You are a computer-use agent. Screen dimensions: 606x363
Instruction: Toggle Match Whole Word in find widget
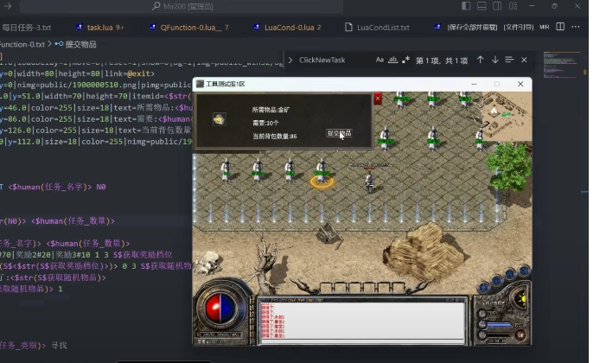(x=393, y=60)
